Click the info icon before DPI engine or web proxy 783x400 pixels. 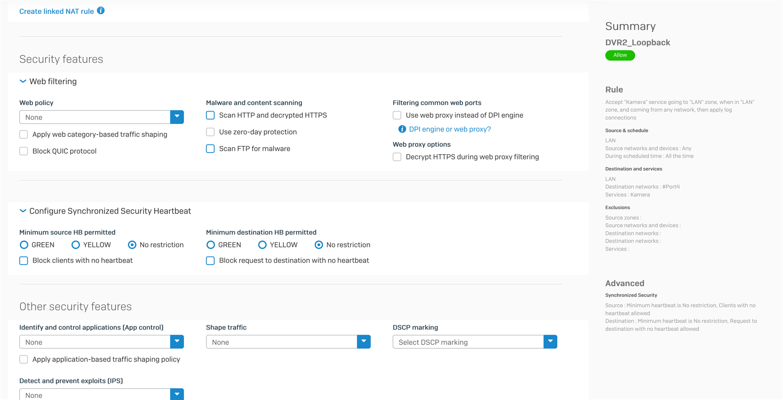coord(402,129)
